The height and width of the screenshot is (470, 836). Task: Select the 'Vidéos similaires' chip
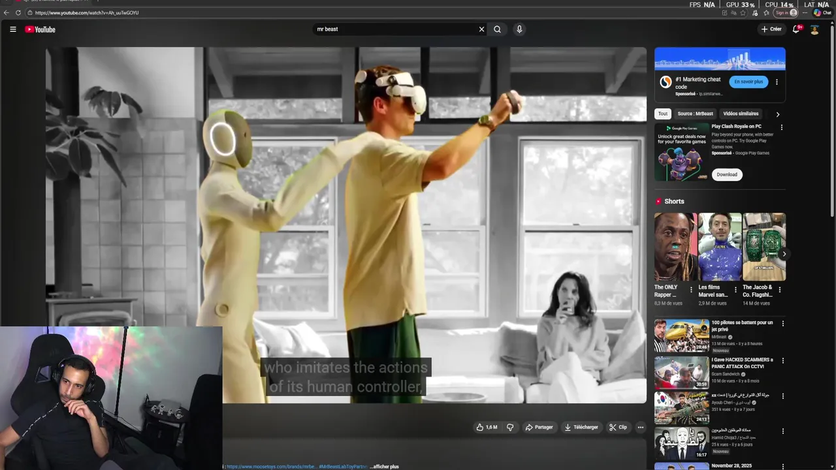tap(741, 114)
